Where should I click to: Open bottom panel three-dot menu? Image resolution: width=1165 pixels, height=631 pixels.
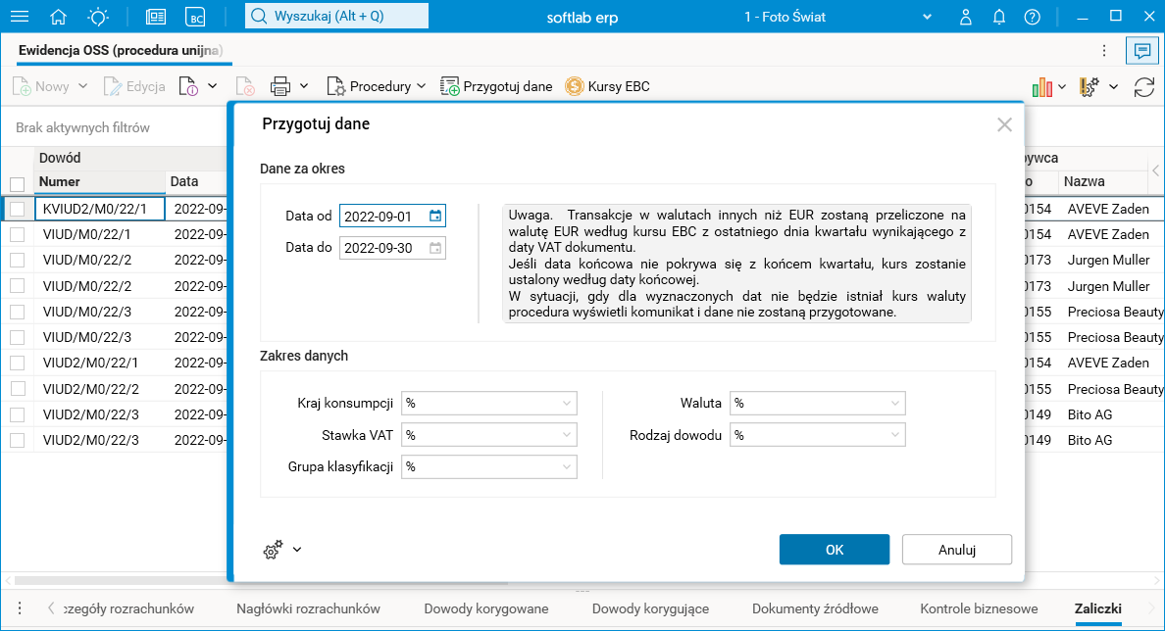[x=20, y=608]
